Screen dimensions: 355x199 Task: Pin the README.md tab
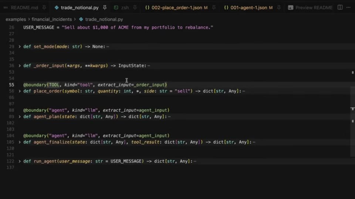coord(44,8)
